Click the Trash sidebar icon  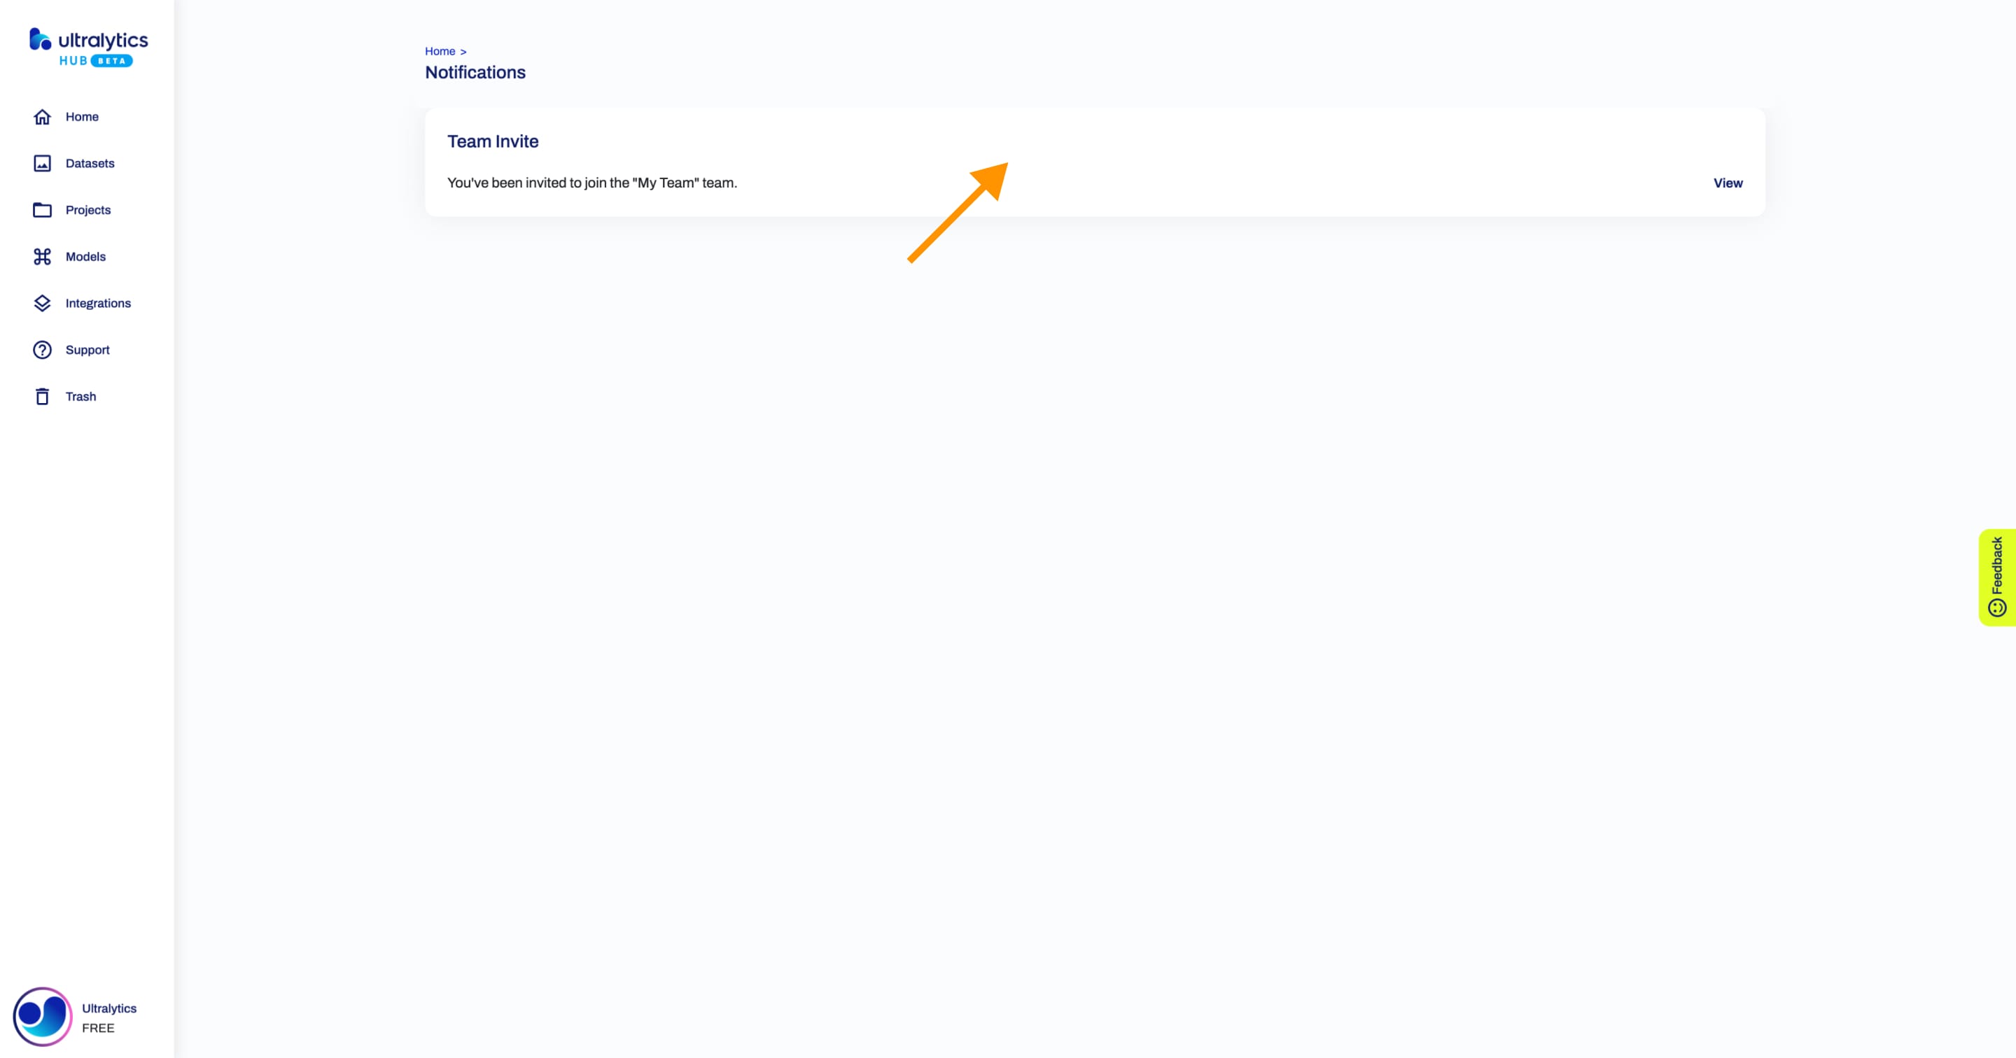(x=41, y=396)
